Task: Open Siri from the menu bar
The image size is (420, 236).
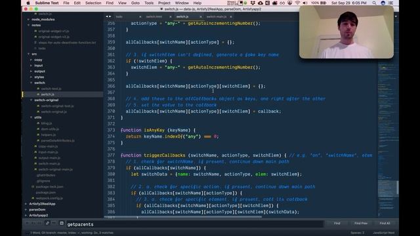Action: [x=383, y=3]
